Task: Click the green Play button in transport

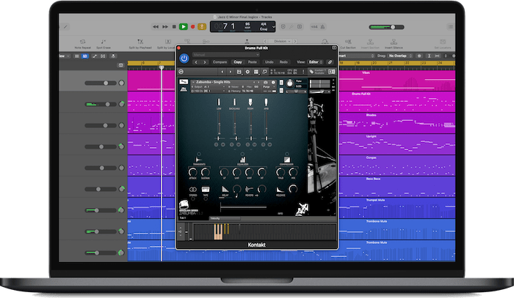Action: [183, 27]
